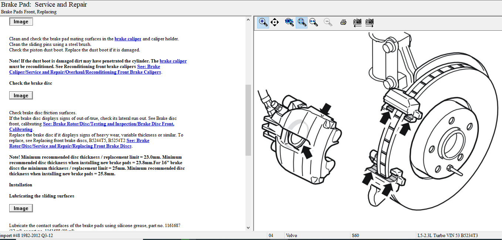Click the scroll up arrow of text pane

click(x=248, y=20)
